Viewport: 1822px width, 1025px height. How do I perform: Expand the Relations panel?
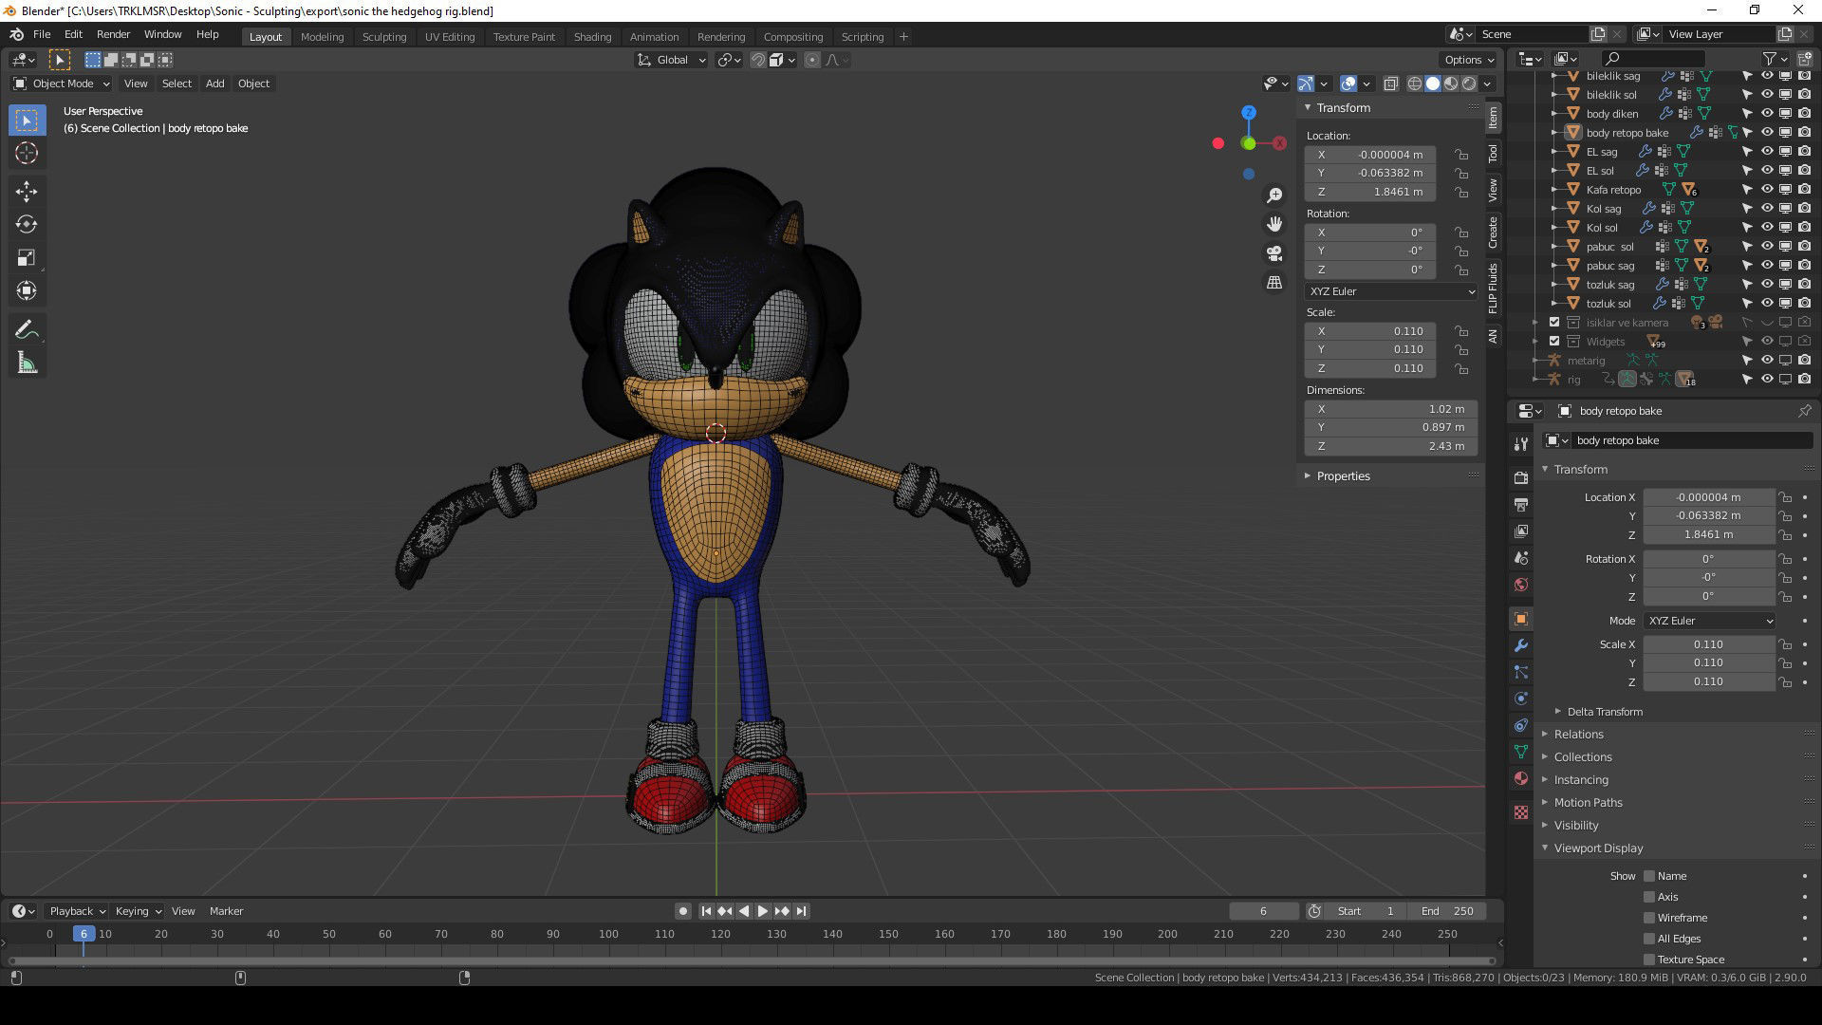1578,735
